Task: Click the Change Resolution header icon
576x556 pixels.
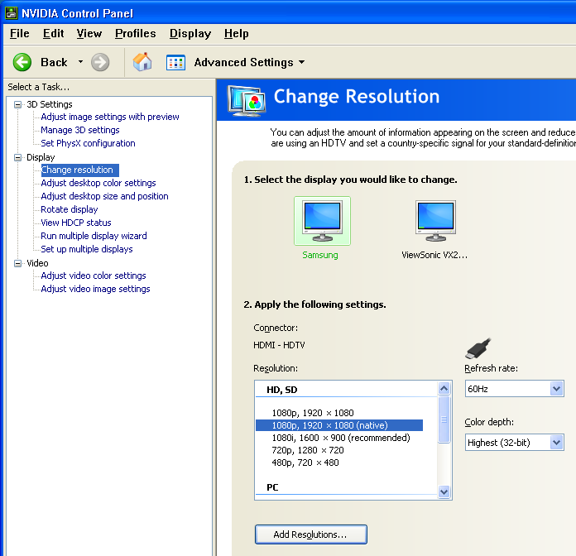Action: 246,100
